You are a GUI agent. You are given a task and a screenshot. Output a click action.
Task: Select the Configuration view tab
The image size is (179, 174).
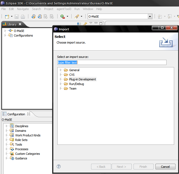tap(16, 114)
